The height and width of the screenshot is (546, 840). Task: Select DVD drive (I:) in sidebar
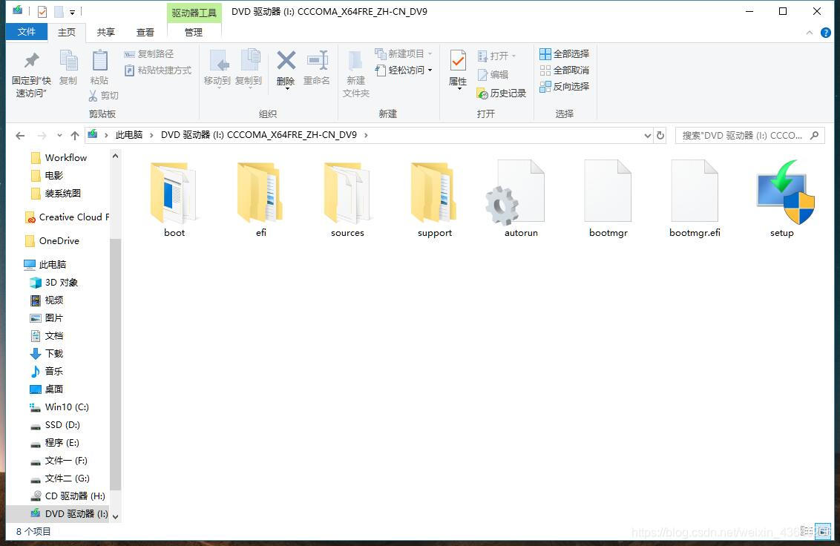coord(57,514)
